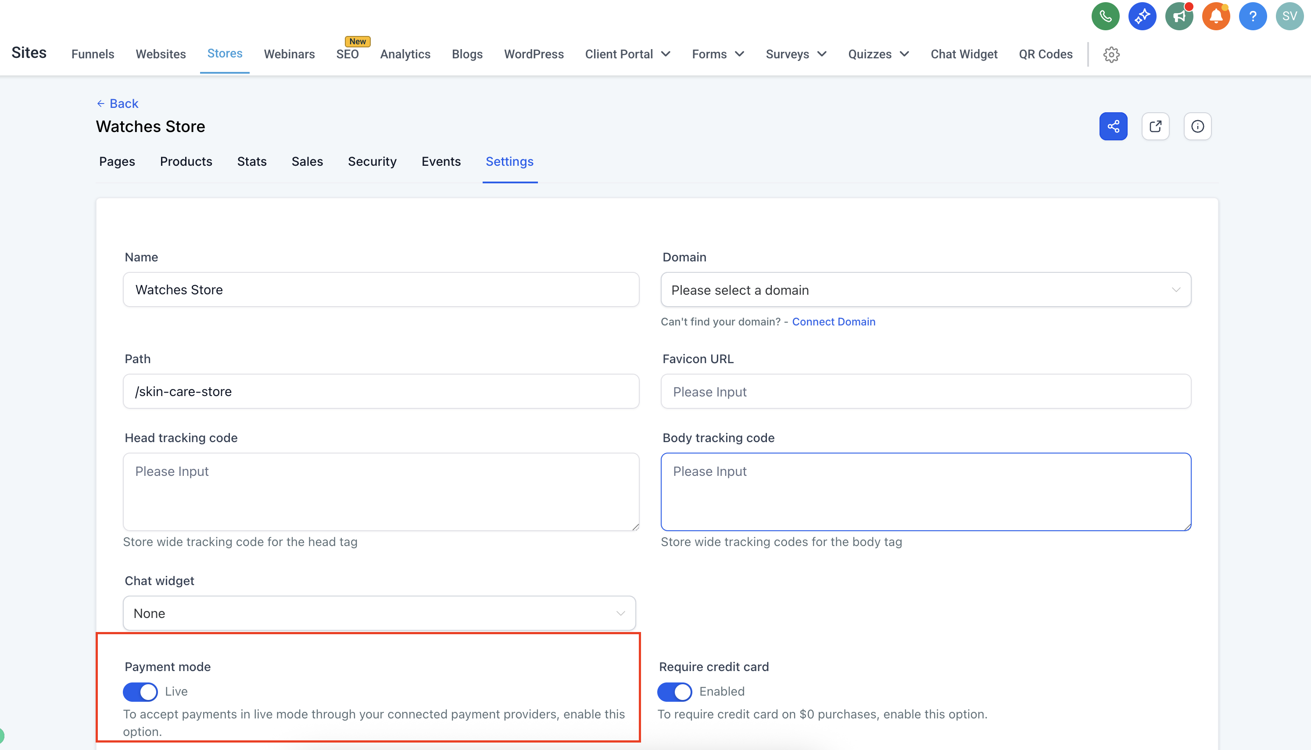Open the Funnels section
This screenshot has height=750, width=1311.
click(x=93, y=54)
